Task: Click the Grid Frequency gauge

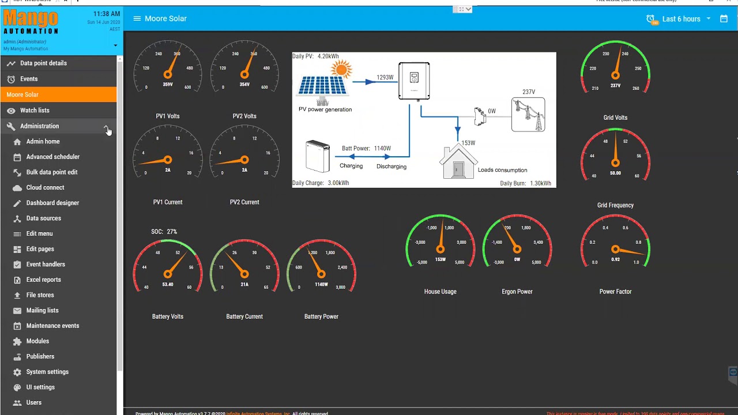Action: click(615, 155)
